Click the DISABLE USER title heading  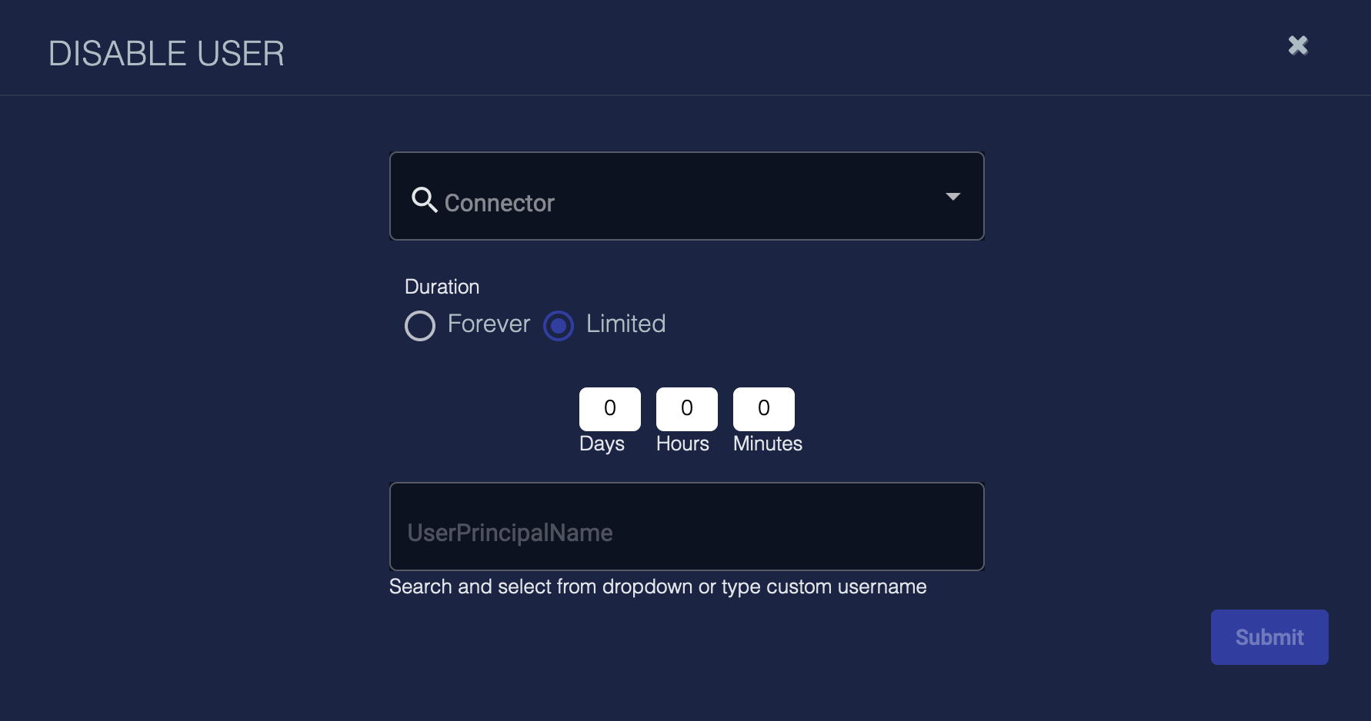(166, 54)
